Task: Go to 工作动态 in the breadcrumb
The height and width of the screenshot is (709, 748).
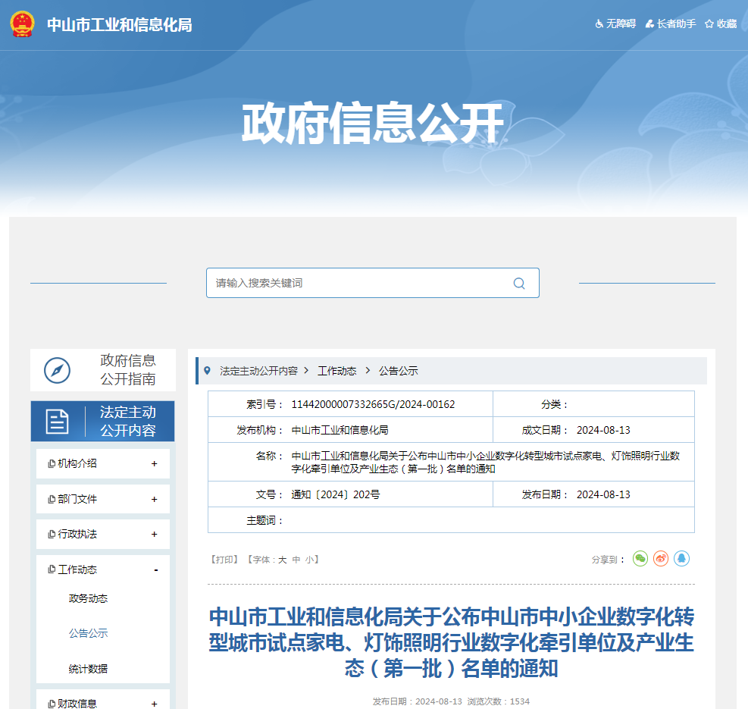Action: 336,371
